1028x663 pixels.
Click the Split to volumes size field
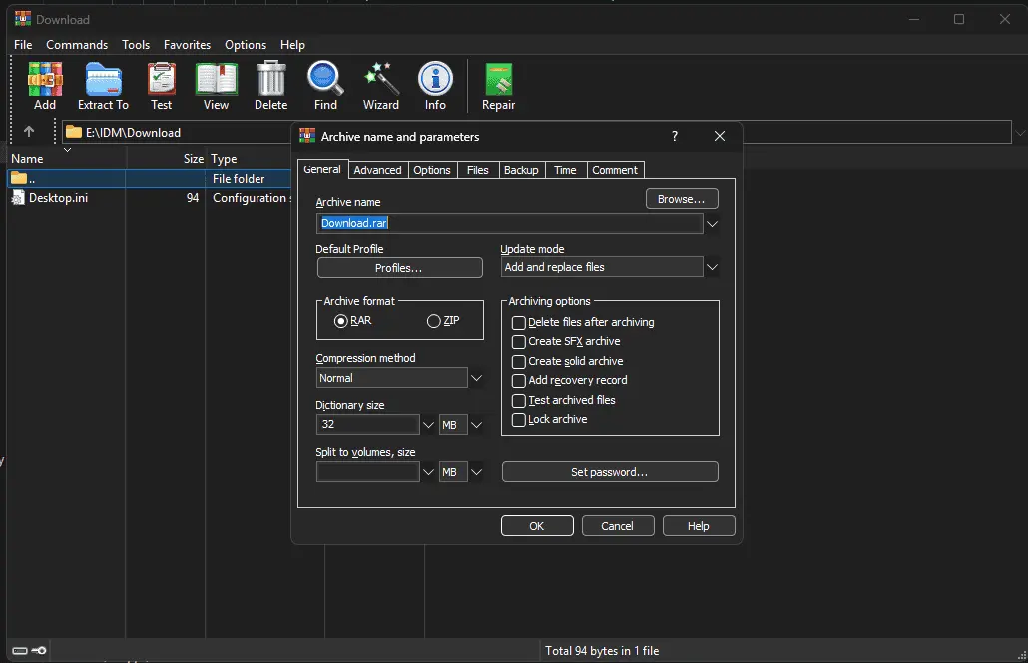pos(368,472)
